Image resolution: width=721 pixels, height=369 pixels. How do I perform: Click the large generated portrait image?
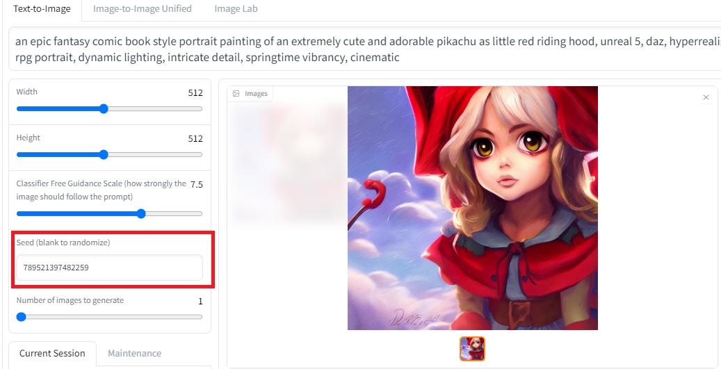tap(473, 208)
